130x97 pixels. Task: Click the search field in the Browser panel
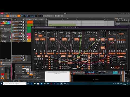122,22
